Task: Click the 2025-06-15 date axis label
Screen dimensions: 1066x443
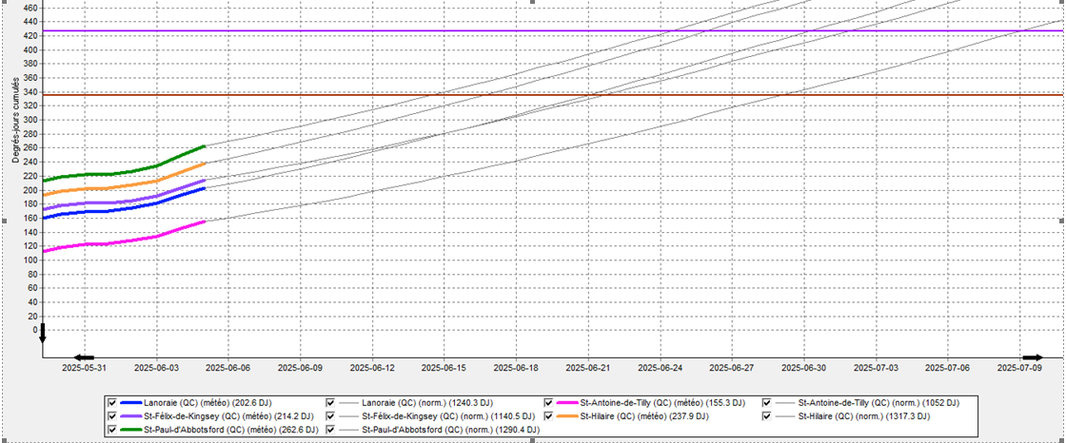Action: pos(444,366)
